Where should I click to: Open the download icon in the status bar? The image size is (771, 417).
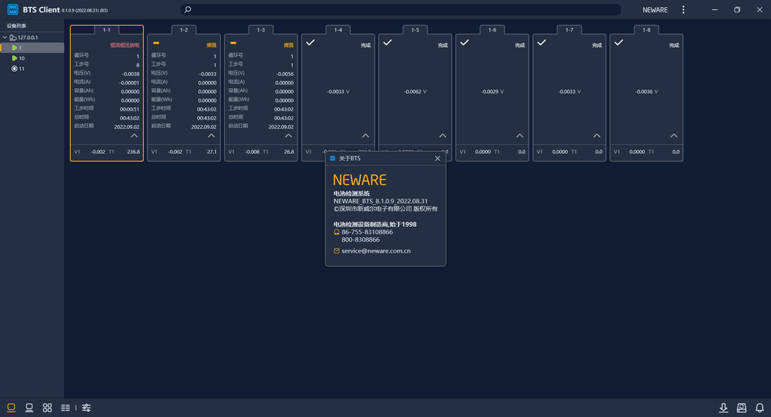(x=723, y=408)
